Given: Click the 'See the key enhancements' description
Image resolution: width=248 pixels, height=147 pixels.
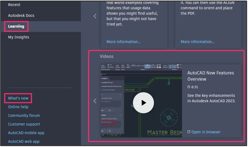Looking at the screenshot, I should coord(211,98).
